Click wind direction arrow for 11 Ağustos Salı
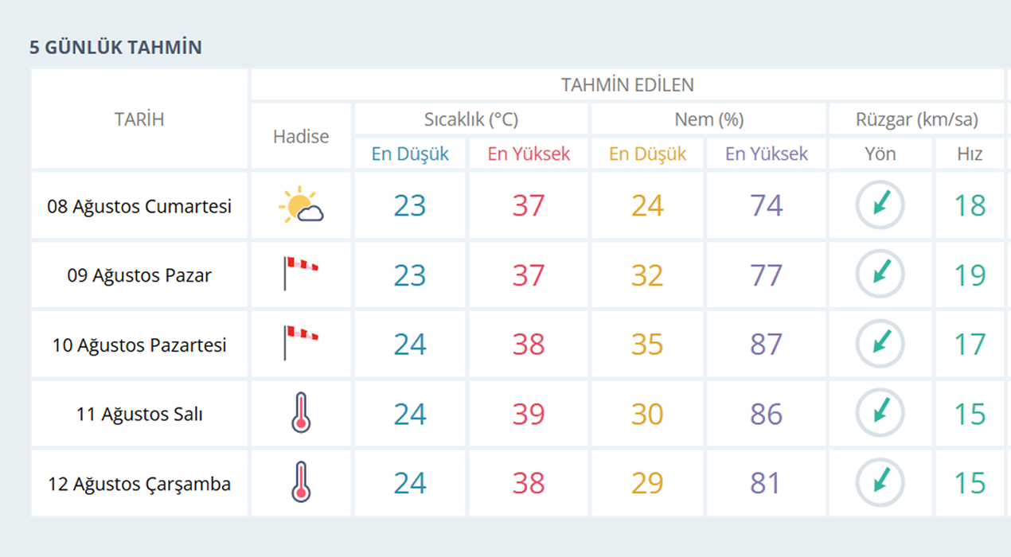Screen dimensions: 1011x557 coord(880,413)
